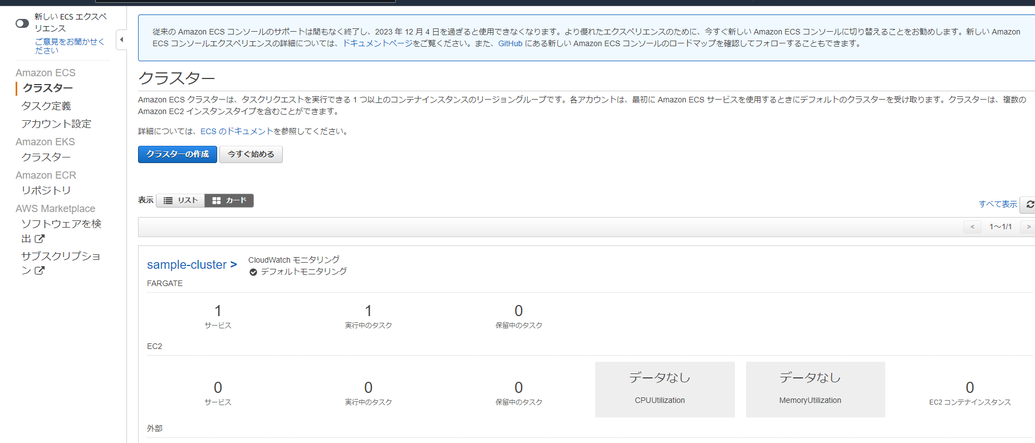The height and width of the screenshot is (443, 1035).
Task: Open サブスクリプション marketplace link
Action: click(x=61, y=263)
